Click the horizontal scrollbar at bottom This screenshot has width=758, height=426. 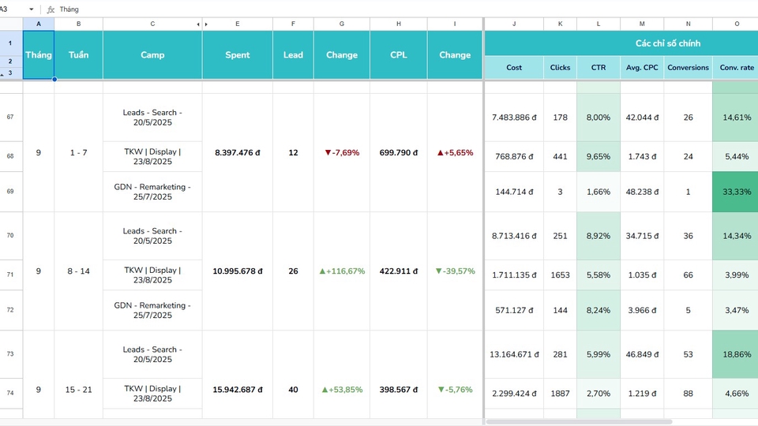coord(578,422)
